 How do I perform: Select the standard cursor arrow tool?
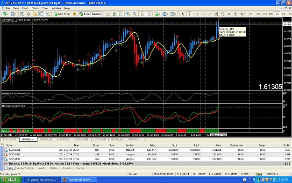(x=183, y=14)
